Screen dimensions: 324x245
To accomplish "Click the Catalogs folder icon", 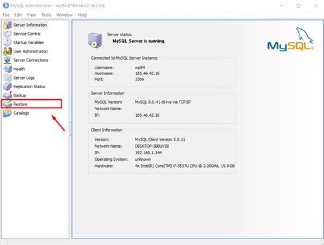I will 7,113.
